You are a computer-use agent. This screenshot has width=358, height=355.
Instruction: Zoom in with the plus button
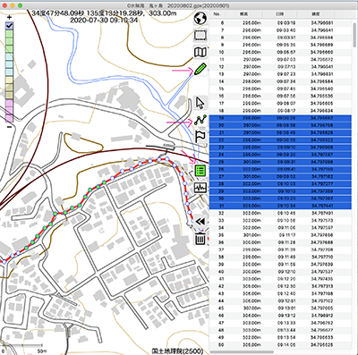tap(9, 17)
